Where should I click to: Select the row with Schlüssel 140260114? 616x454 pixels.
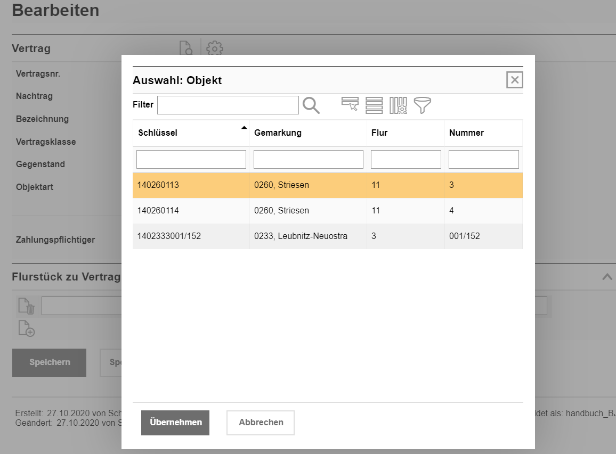point(158,211)
